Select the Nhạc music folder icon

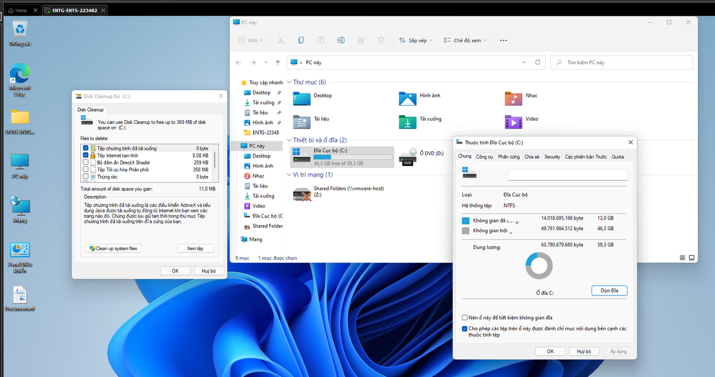tap(513, 98)
